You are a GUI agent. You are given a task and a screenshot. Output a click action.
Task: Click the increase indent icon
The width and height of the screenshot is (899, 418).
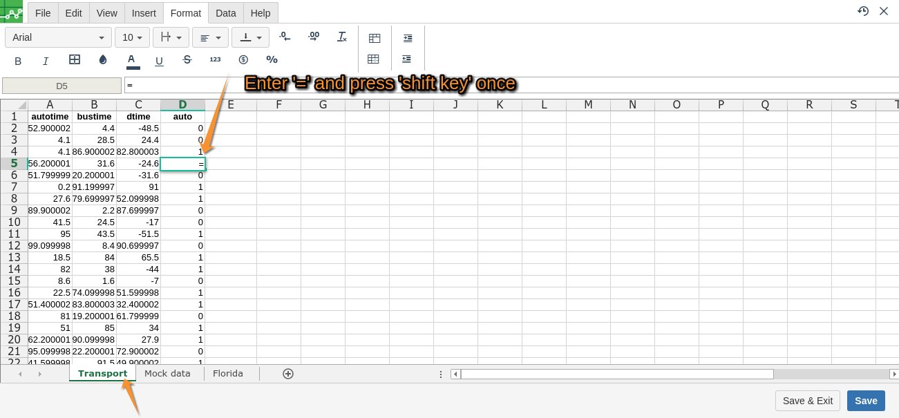click(x=408, y=38)
